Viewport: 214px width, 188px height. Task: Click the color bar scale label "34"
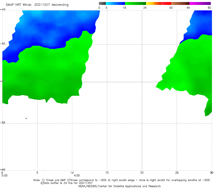coord(145,8)
